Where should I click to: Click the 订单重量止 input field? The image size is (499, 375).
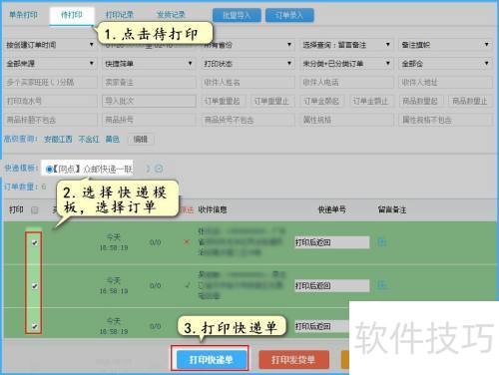coord(272,101)
